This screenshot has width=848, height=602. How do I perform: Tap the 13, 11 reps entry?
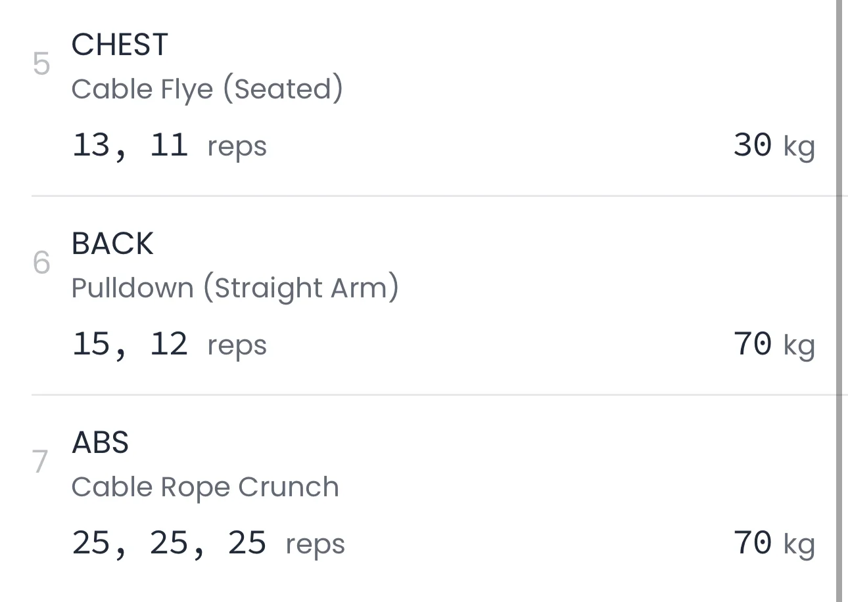point(130,145)
